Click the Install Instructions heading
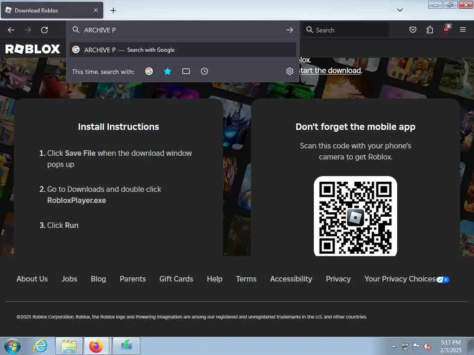This screenshot has height=355, width=474. point(118,127)
